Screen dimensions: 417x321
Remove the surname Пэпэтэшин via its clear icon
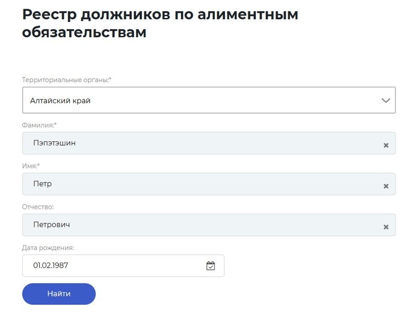386,143
